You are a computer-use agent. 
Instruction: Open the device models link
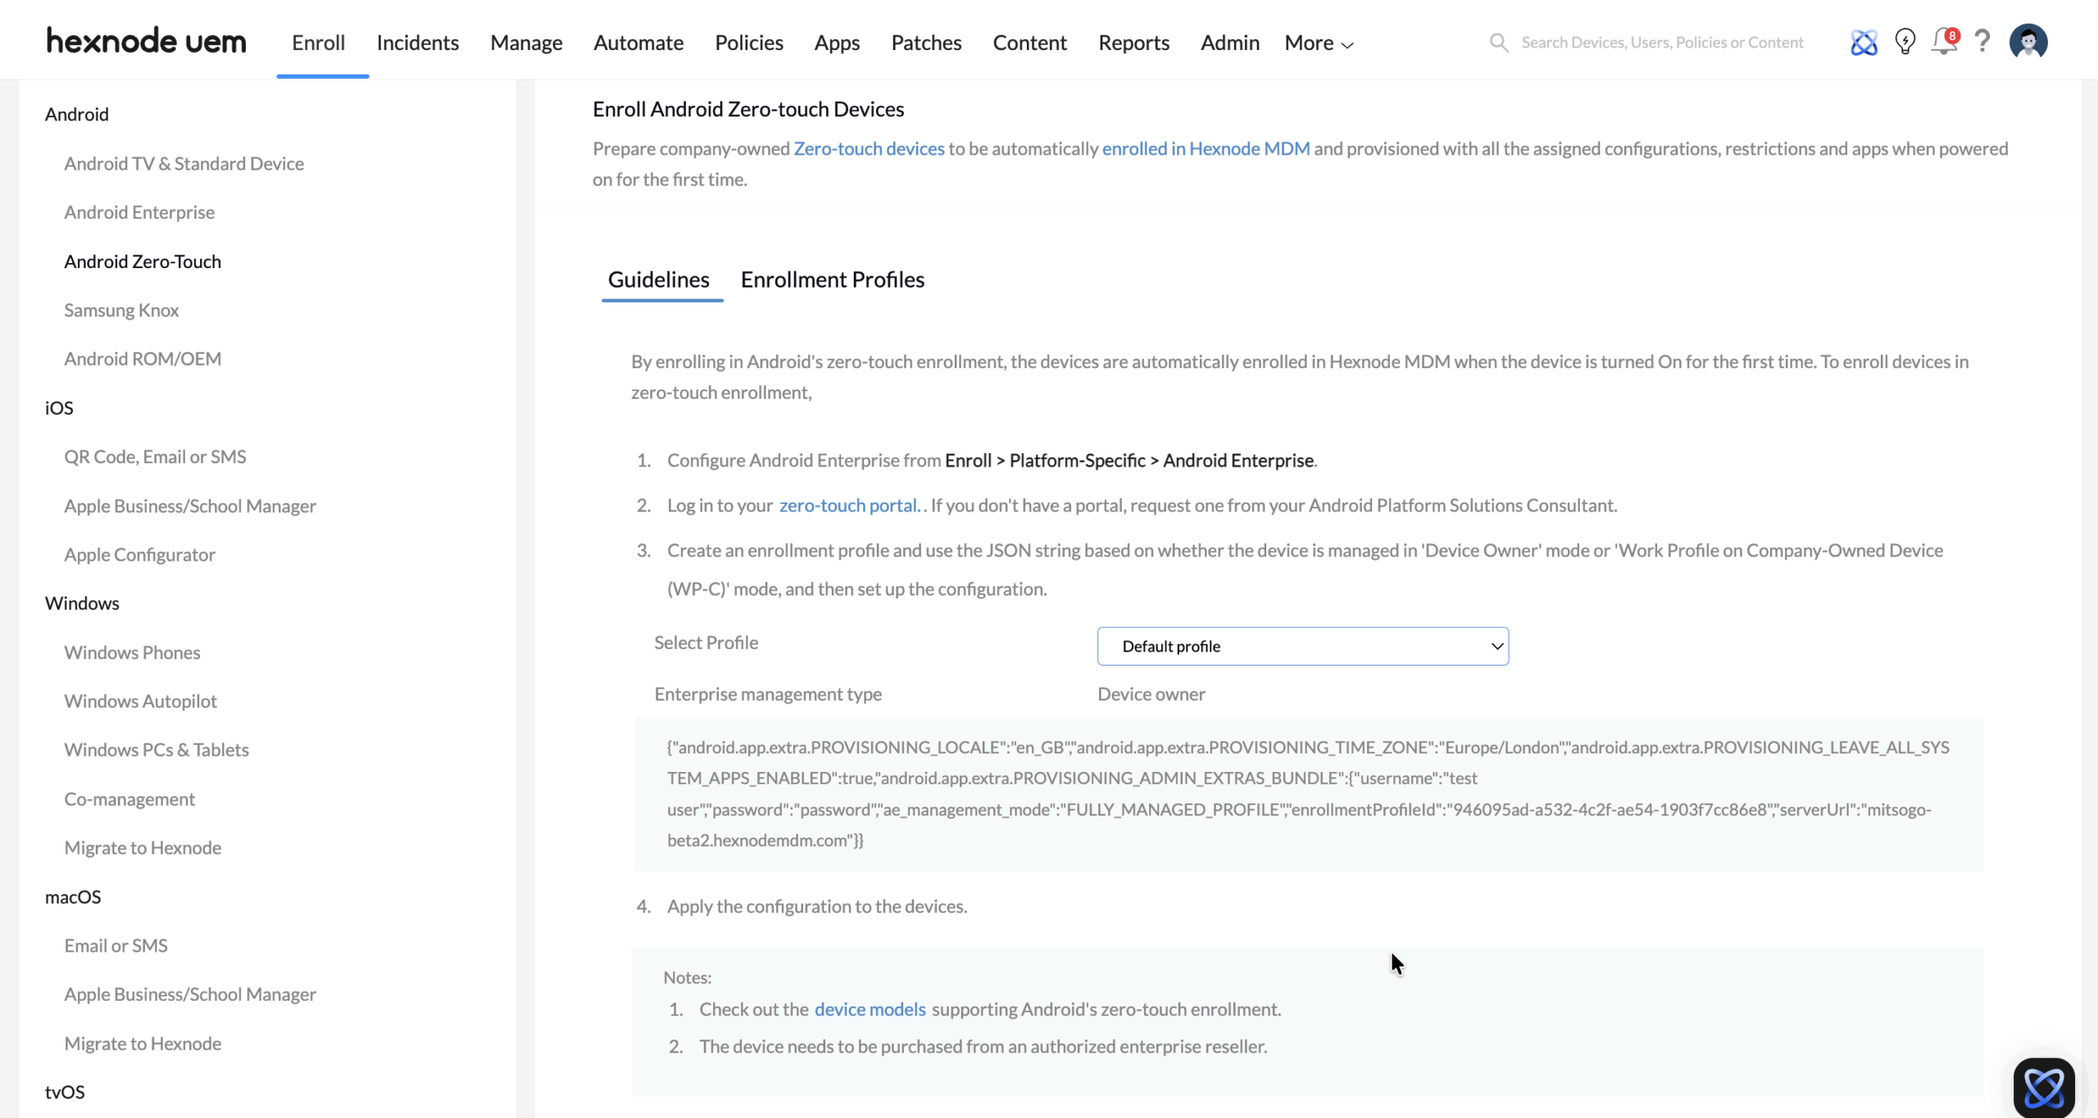(x=870, y=1009)
